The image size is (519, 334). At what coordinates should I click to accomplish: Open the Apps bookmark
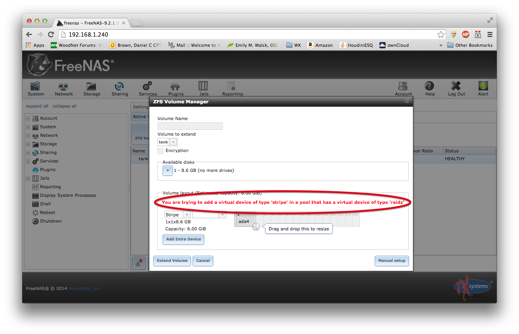(35, 45)
